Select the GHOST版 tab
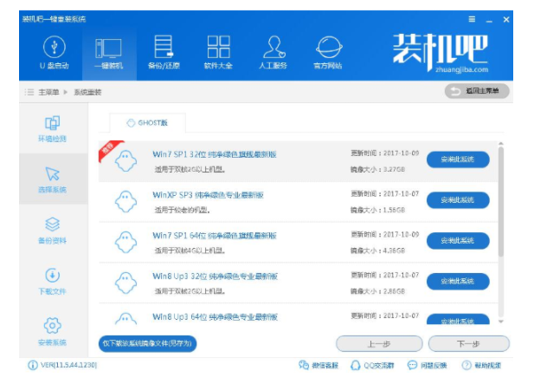Image resolution: width=534 pixels, height=384 pixels. pyautogui.click(x=147, y=123)
